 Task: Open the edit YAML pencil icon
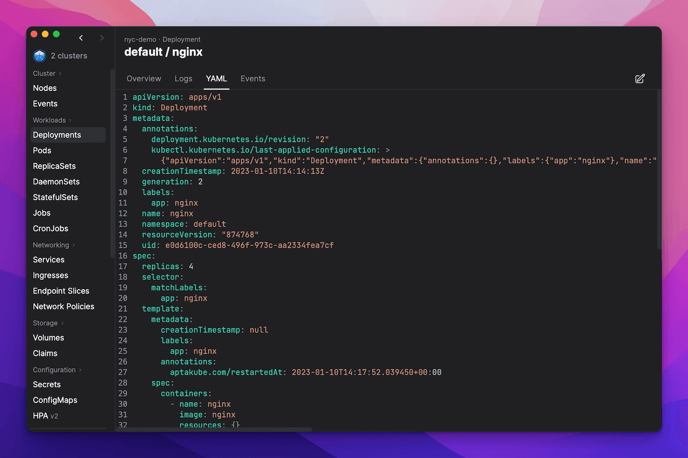tap(640, 79)
